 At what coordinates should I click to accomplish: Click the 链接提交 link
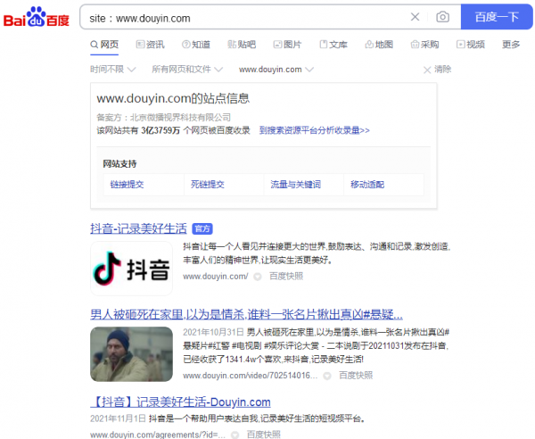[127, 185]
